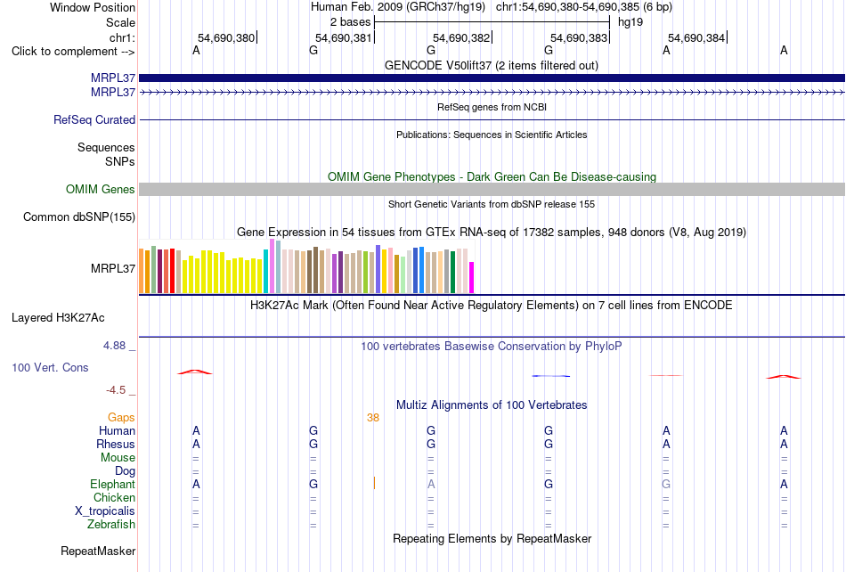This screenshot has height=572, width=846.
Task: Click the blue negative conservation mark
Action: click(x=551, y=376)
